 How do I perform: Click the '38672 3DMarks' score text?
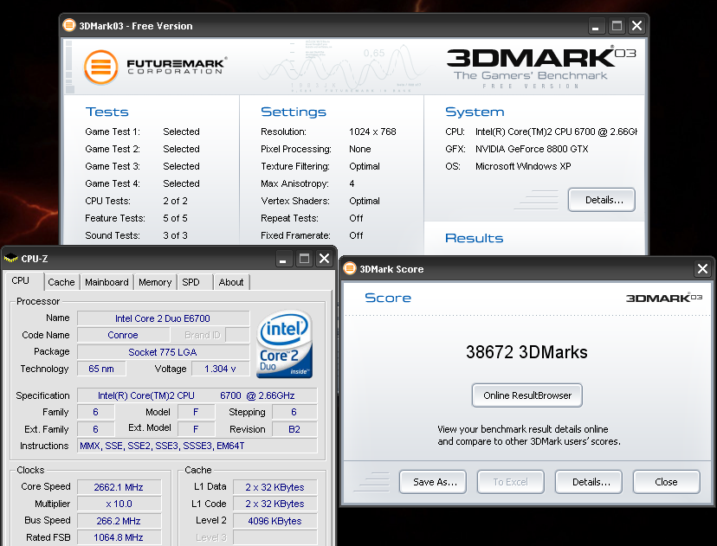[x=526, y=352]
